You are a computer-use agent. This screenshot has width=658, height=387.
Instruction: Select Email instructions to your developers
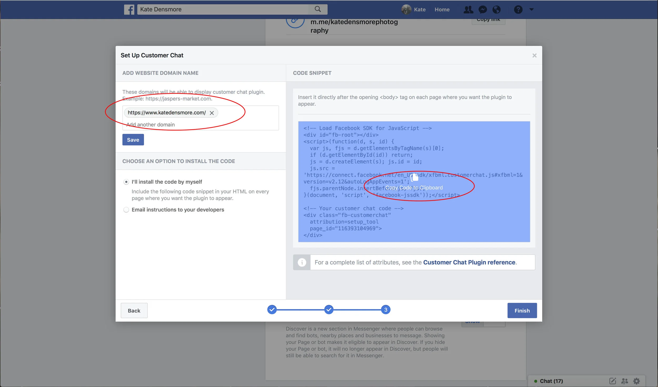(x=126, y=210)
